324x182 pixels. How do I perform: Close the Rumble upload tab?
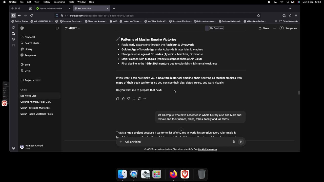coord(70,8)
